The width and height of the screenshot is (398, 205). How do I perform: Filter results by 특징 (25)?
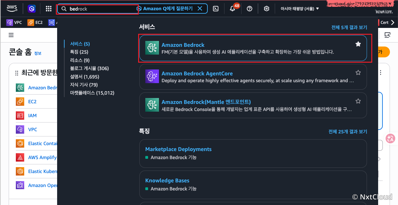click(x=79, y=52)
